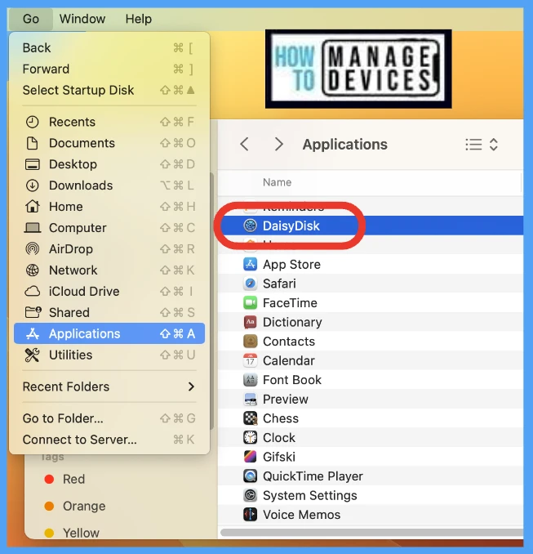
Task: Click the horizontal scrollbar in Finder window
Action: [x=371, y=532]
